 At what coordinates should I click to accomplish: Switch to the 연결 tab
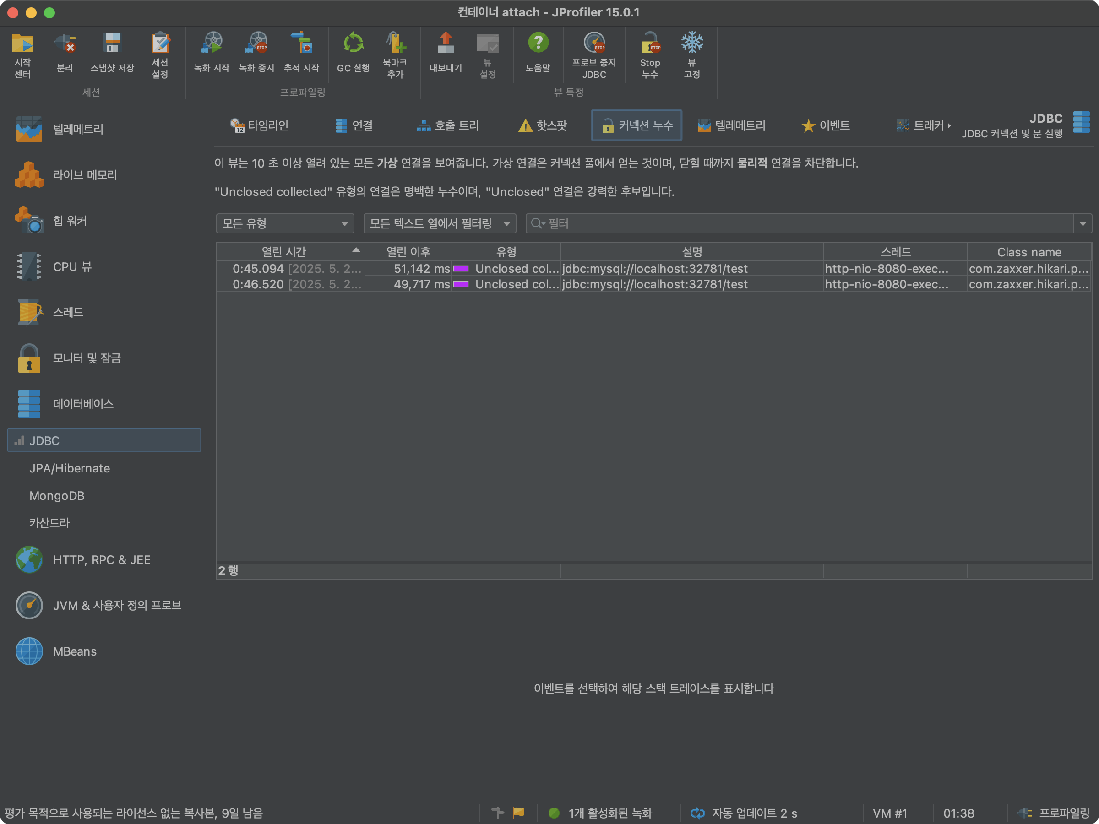[x=354, y=126]
